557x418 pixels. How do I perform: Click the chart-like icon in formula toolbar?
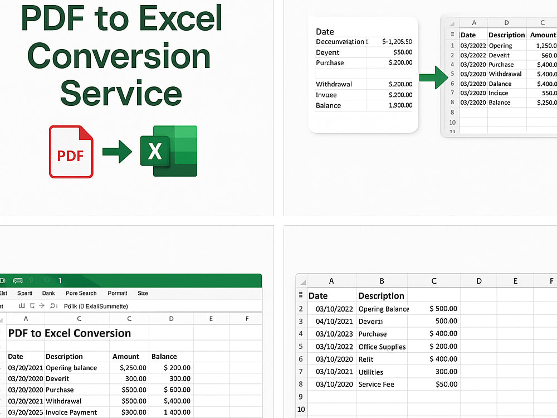tap(22, 305)
